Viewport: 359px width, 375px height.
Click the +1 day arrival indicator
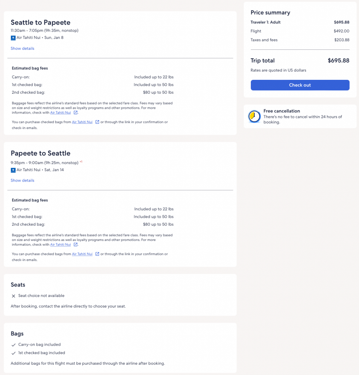pos(81,161)
